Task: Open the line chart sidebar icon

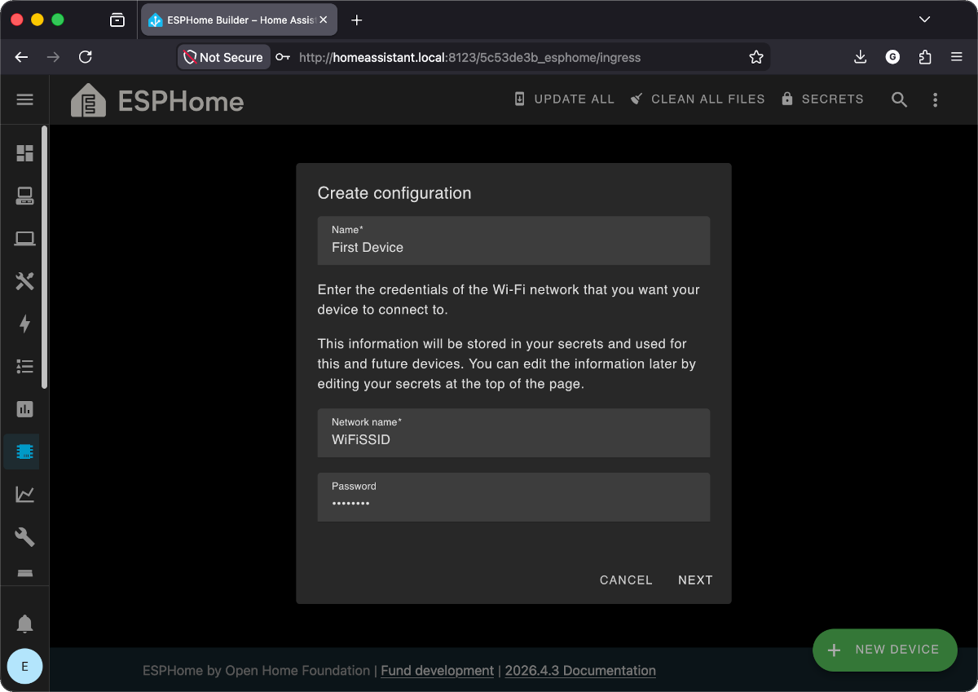Action: tap(24, 494)
